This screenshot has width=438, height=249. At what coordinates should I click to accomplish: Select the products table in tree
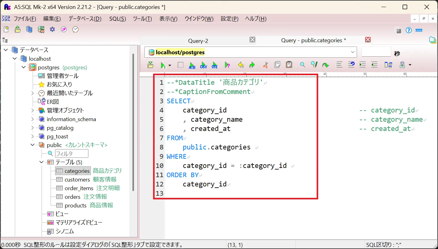[x=75, y=205]
